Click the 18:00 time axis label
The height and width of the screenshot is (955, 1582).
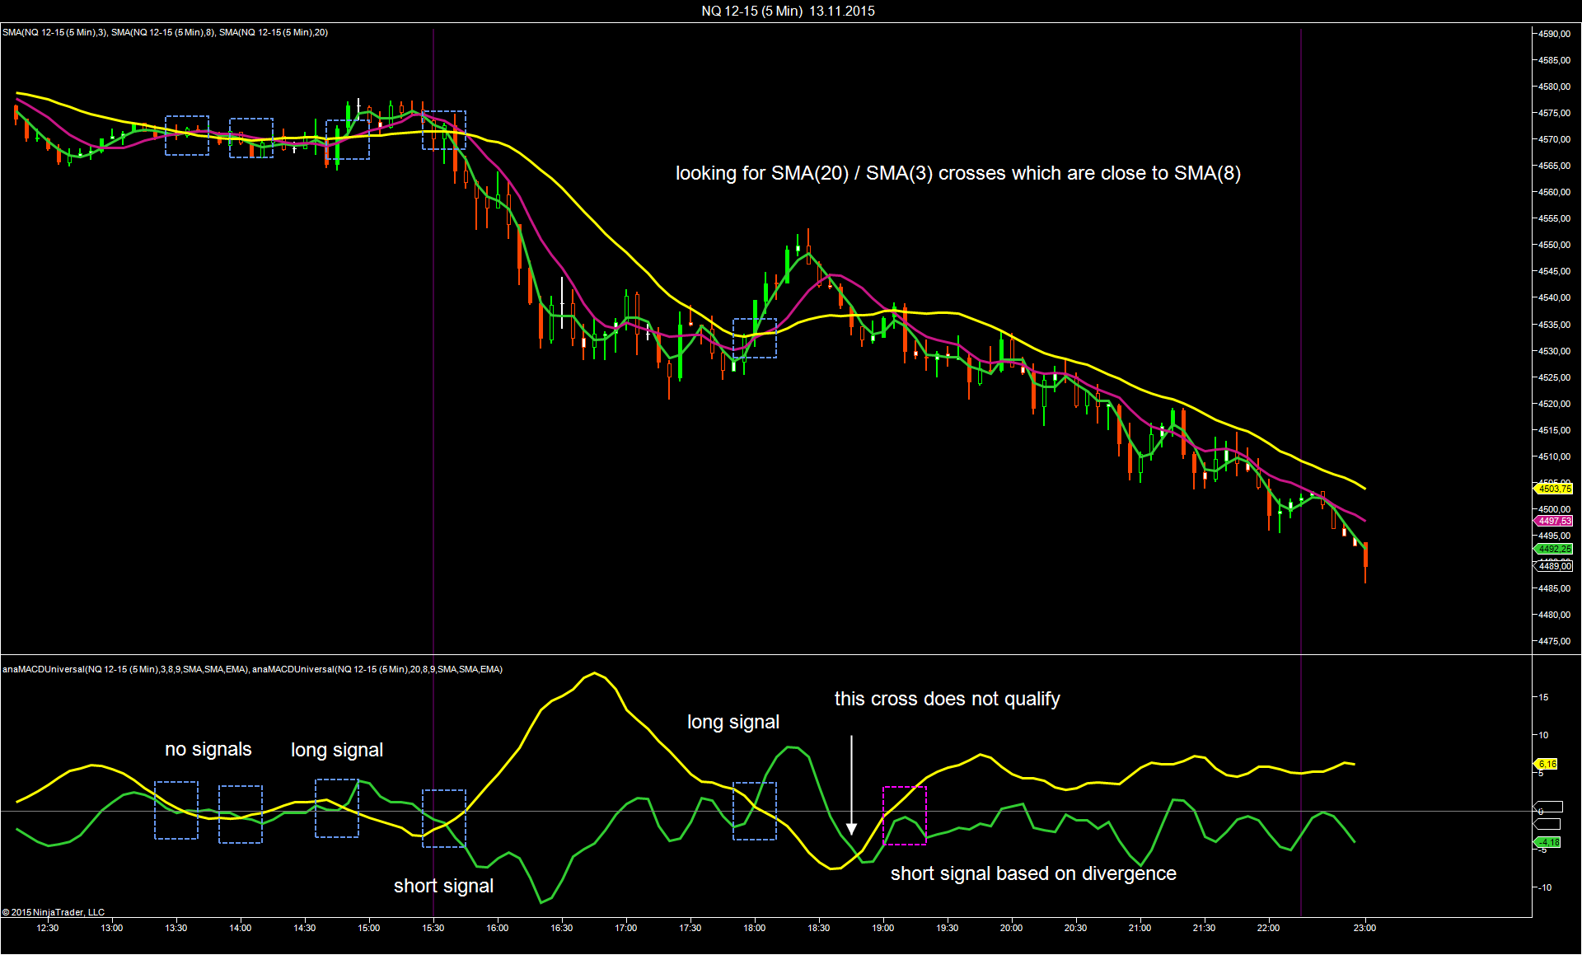click(754, 928)
